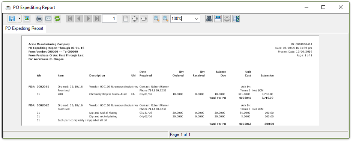The image size is (353, 142).
Task: Minimize the PO Expediting Report window
Action: (x=306, y=7)
